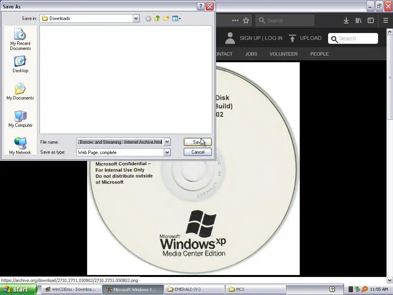Viewport: 393px width, 295px height.
Task: Switch to EMERALD (V:) taskbar window
Action: tap(194, 290)
